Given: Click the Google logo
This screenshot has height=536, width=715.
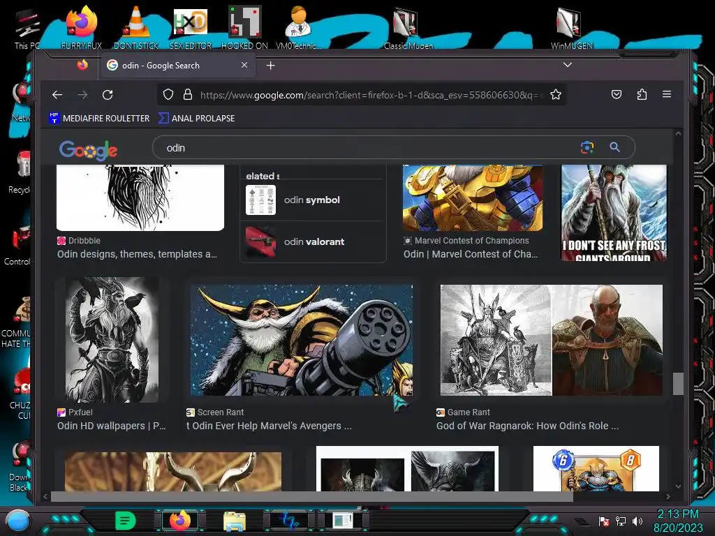Looking at the screenshot, I should (x=88, y=149).
